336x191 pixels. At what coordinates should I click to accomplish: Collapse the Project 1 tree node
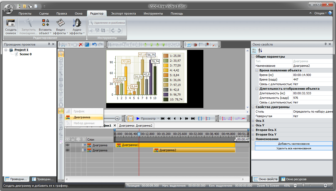[x=6, y=50]
